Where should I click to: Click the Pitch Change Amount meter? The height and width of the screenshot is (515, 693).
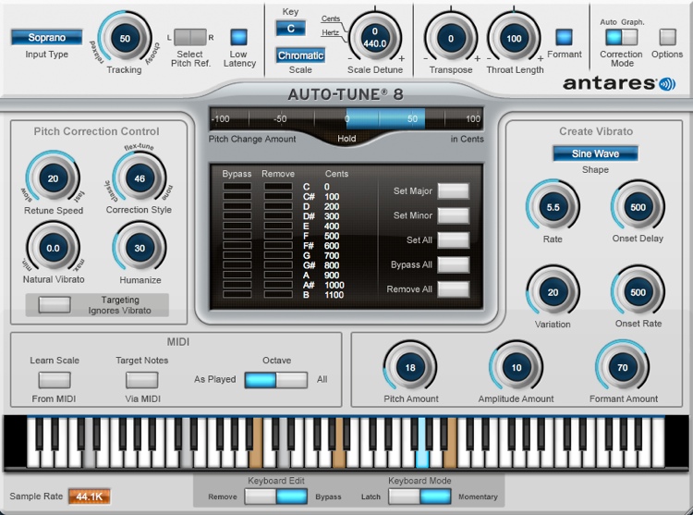tap(346, 119)
